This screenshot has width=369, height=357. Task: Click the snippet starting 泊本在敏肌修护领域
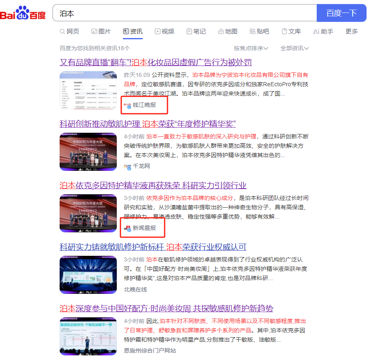(x=216, y=269)
